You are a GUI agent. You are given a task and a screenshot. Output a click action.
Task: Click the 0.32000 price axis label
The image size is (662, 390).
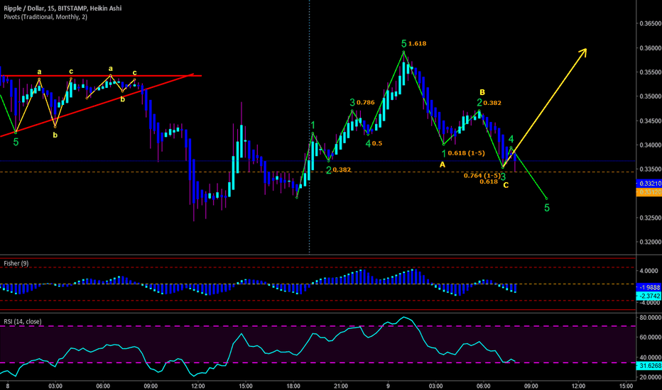650,242
